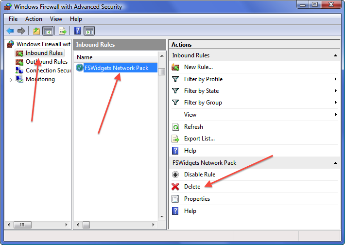345x245 pixels.
Task: Select the root Windows Firewall tree label
Action: click(x=43, y=44)
